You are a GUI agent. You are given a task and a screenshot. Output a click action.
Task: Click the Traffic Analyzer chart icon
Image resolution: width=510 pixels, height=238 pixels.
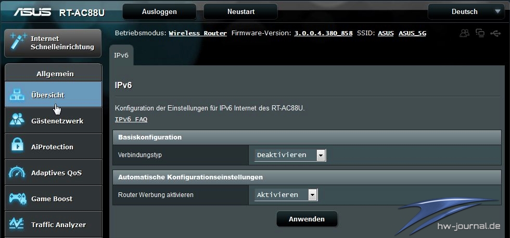[x=16, y=223]
